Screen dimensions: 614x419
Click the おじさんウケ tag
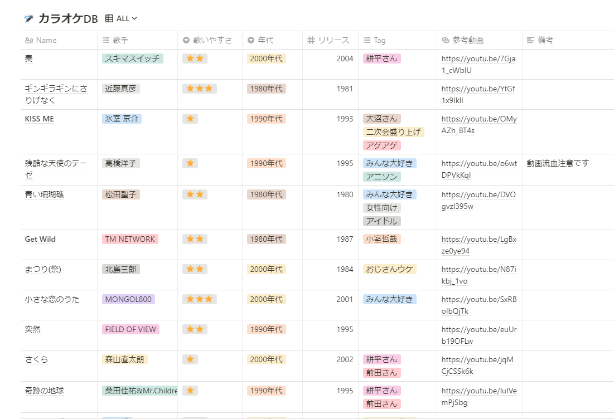tap(390, 269)
